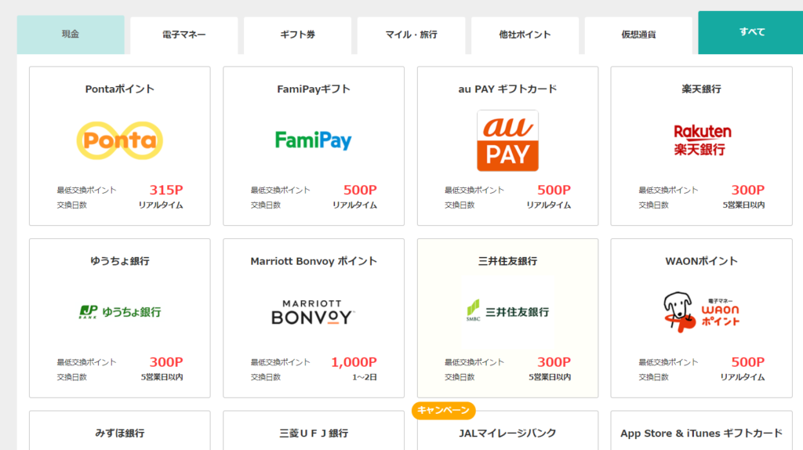Screen dimensions: 803x450
Task: Click the JALマイレージバンク card title
Action: (x=507, y=433)
